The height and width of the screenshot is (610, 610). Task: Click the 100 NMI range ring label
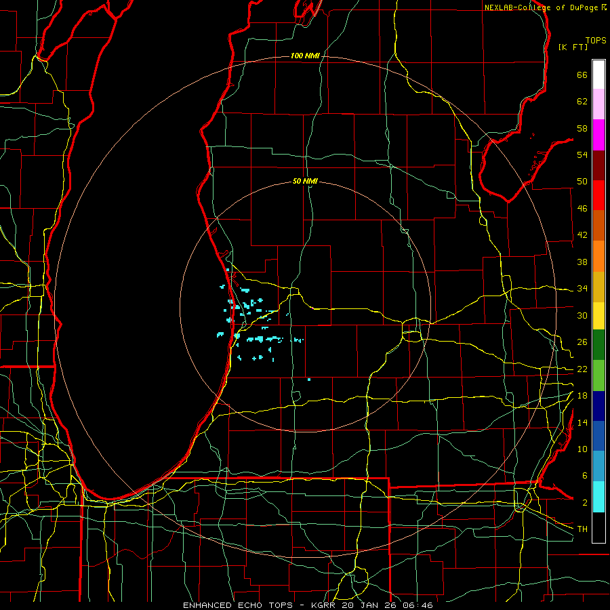(305, 56)
